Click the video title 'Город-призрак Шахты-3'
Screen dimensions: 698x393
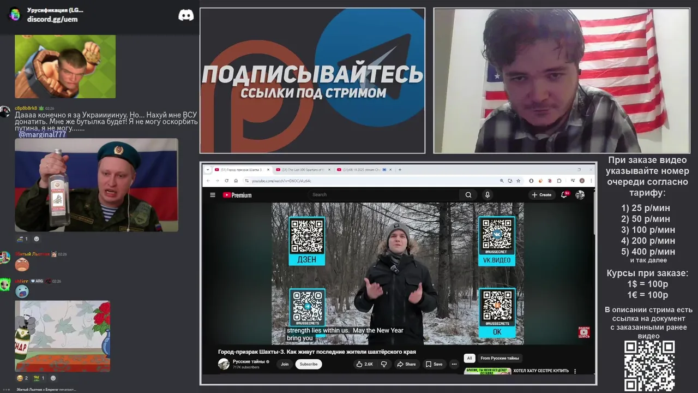[317, 352]
